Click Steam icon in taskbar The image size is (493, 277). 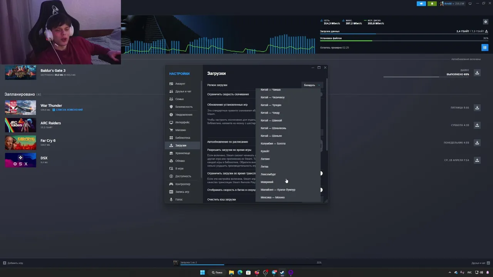pyautogui.click(x=282, y=272)
